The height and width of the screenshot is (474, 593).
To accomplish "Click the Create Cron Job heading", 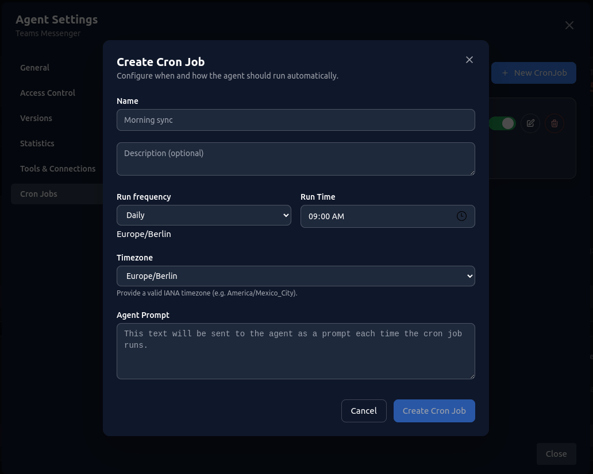I will point(161,62).
